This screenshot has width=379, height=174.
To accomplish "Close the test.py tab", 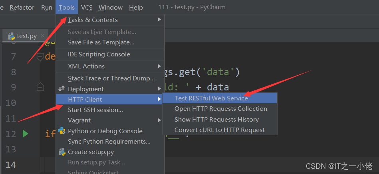I will click(x=43, y=36).
